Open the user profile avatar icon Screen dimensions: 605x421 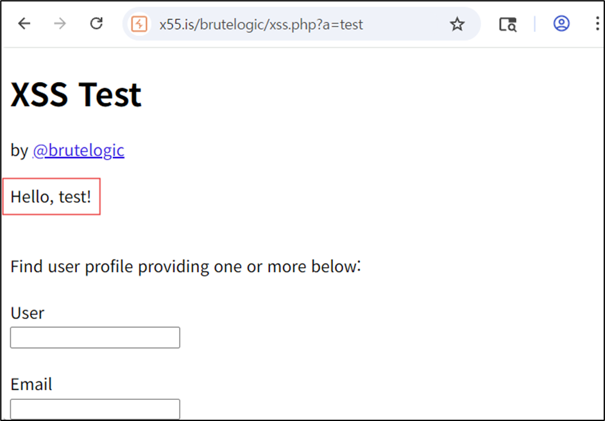561,24
